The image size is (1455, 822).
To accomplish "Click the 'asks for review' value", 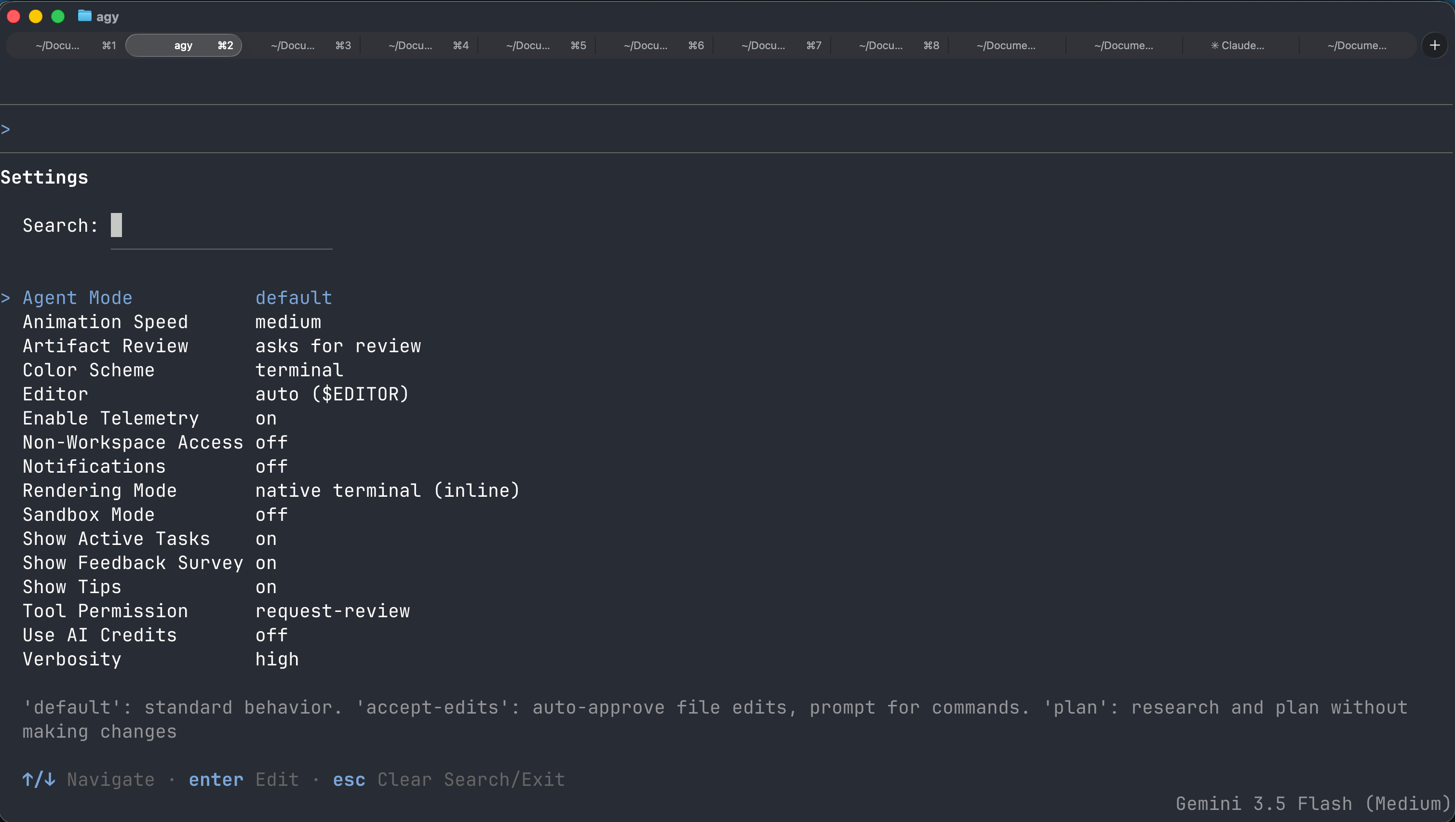I will click(338, 346).
